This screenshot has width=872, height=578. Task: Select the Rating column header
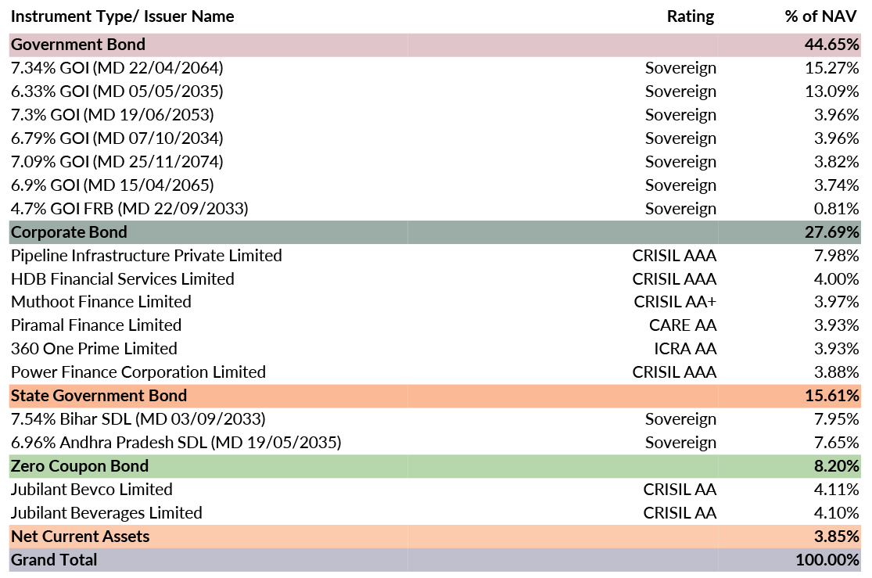coord(691,16)
